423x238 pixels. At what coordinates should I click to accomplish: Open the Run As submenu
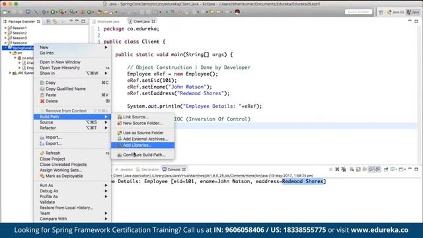pyautogui.click(x=72, y=185)
